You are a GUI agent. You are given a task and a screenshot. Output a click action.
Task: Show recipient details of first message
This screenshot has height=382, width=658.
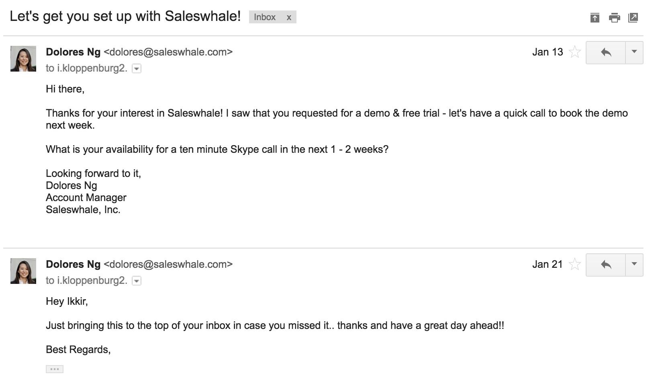tap(137, 69)
